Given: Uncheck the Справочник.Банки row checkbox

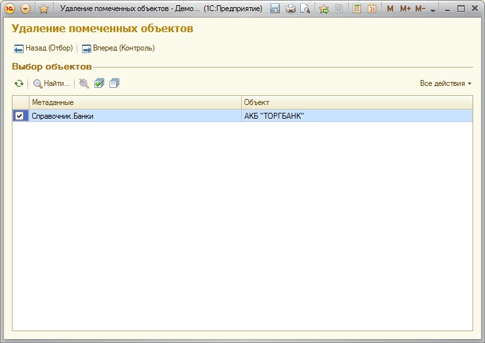Looking at the screenshot, I should tap(19, 116).
